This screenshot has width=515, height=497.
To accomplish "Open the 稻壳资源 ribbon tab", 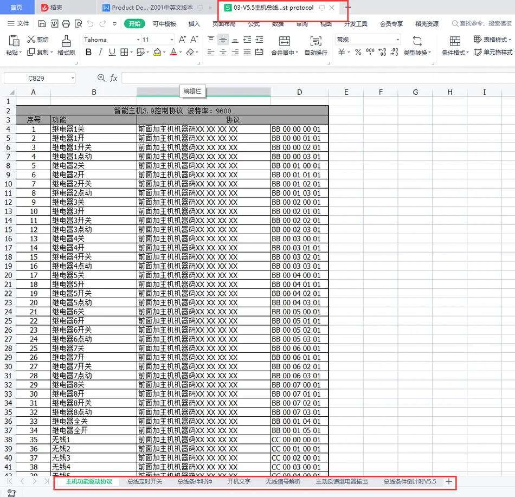I will point(427,24).
